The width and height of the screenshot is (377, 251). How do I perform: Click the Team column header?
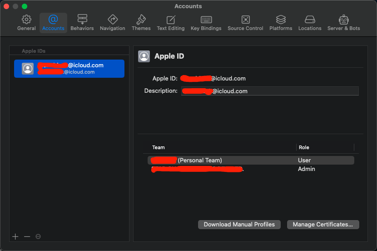[x=159, y=147]
